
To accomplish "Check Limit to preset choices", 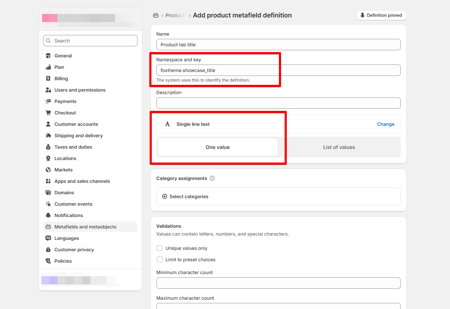I will (x=160, y=259).
